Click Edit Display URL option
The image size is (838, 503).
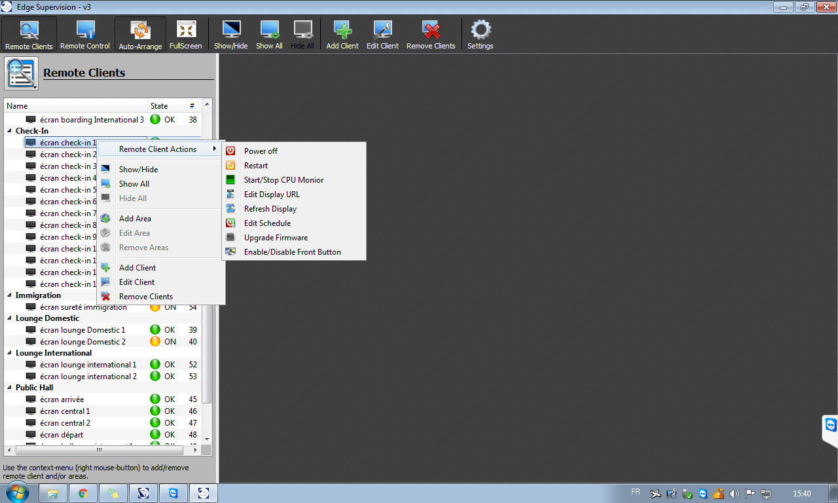coord(272,195)
